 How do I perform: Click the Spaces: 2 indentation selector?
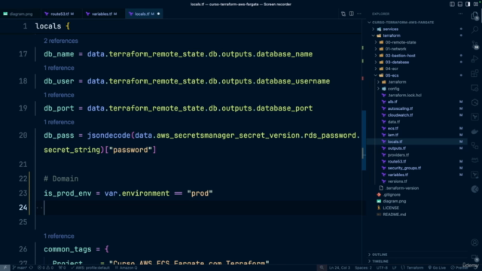363,268
